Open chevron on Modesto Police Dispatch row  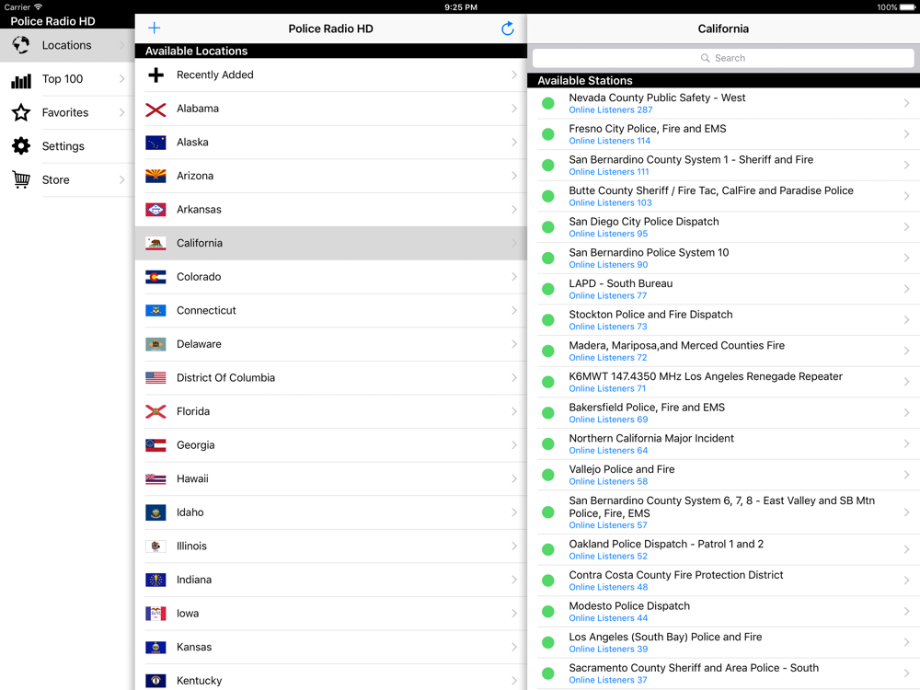(906, 612)
